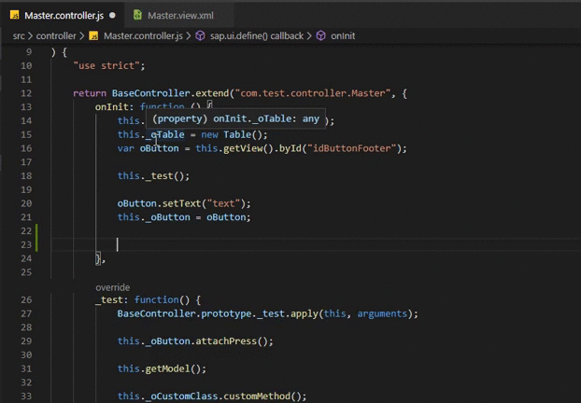The image size is (581, 403).
Task: Click the "idButtonFooter" string on line 16
Action: 351,148
